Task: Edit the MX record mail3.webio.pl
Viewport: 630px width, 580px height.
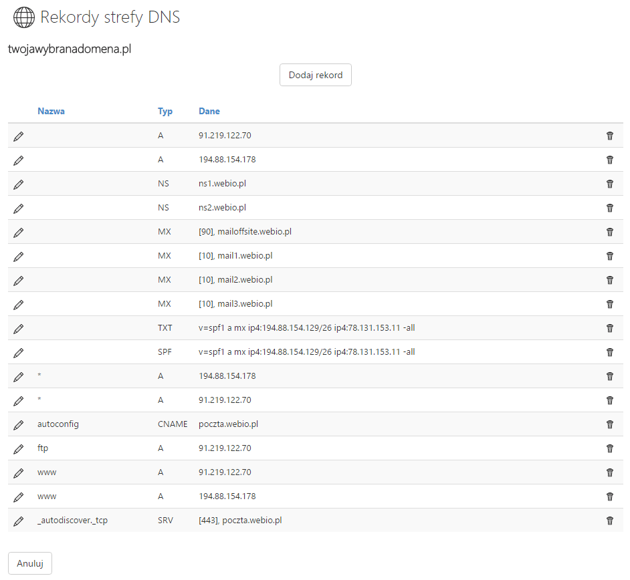Action: pos(19,305)
